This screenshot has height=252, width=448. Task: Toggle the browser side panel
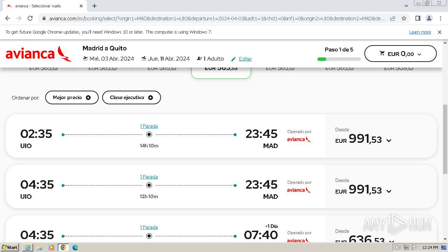[418, 19]
